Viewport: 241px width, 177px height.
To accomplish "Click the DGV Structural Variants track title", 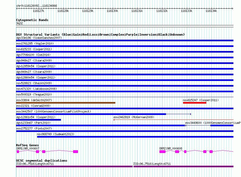I will pos(100,35).
